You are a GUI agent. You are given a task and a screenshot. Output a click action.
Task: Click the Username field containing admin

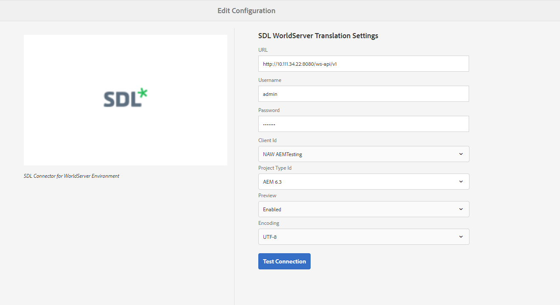(x=363, y=94)
